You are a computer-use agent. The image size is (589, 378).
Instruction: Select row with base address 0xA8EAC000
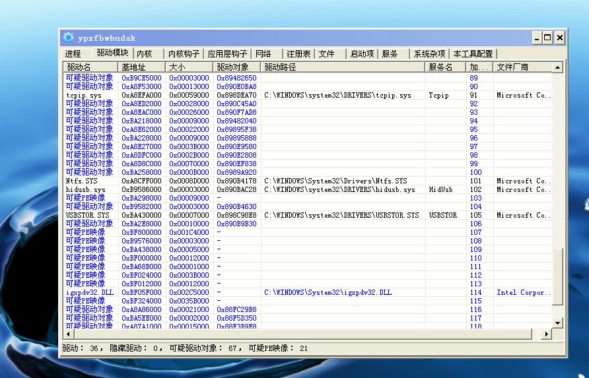pos(308,112)
